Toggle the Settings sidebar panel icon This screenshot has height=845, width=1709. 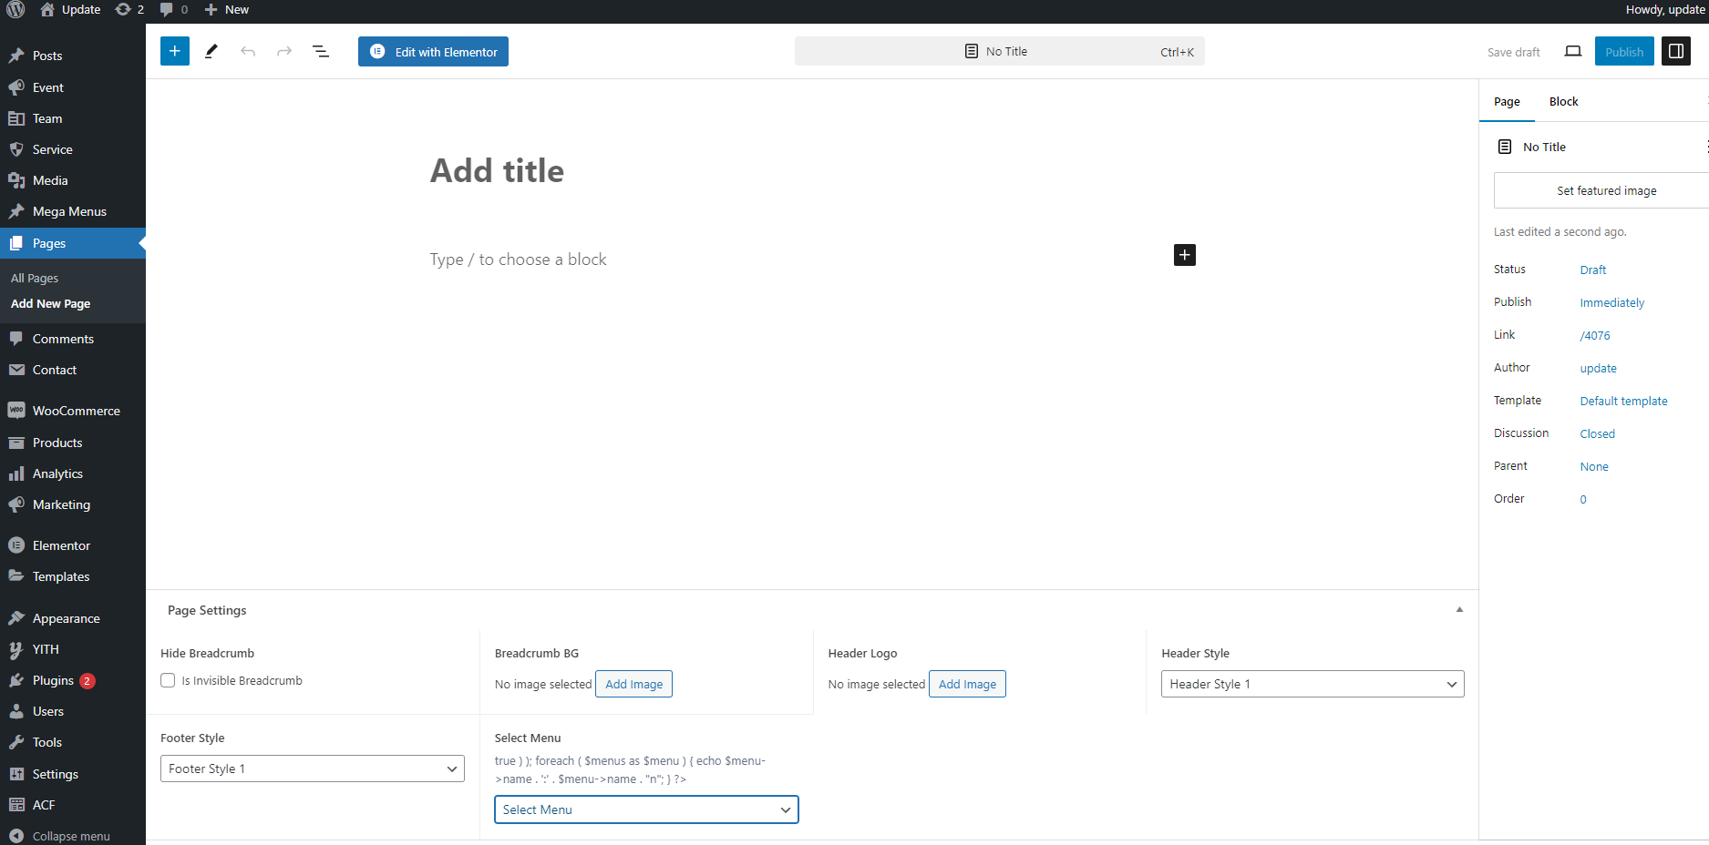click(x=1675, y=51)
